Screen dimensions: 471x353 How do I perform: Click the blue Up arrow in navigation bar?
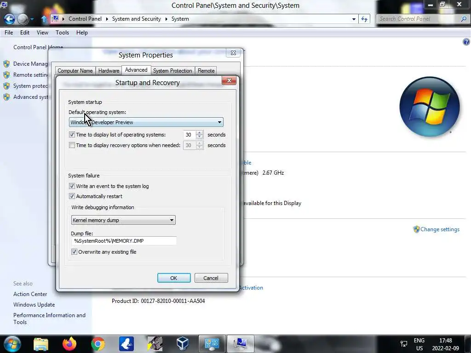click(x=44, y=19)
